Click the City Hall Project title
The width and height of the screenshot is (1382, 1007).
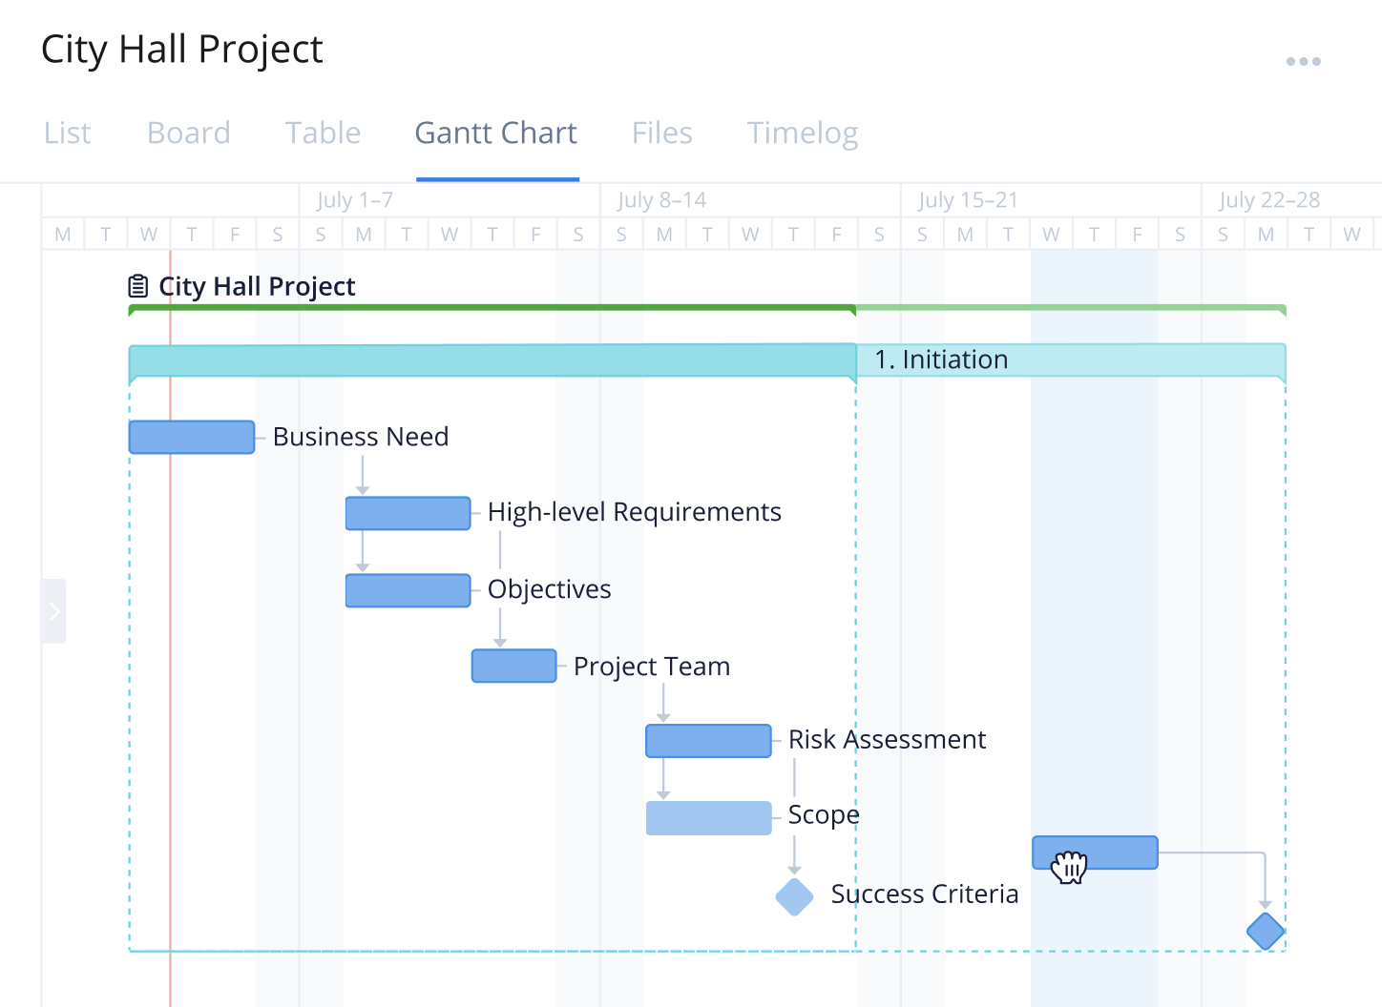click(x=181, y=49)
